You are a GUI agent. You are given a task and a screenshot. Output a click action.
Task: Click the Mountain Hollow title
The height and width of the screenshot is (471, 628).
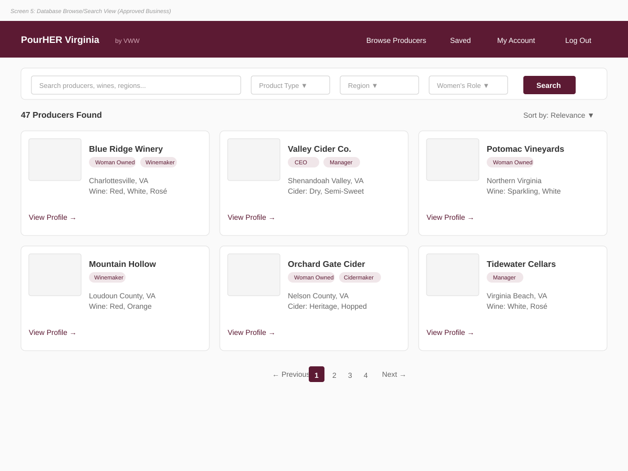(122, 264)
